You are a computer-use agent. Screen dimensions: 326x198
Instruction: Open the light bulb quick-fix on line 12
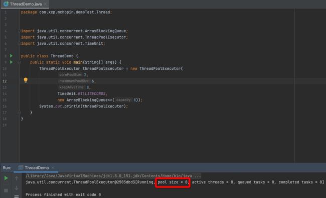tap(26, 80)
